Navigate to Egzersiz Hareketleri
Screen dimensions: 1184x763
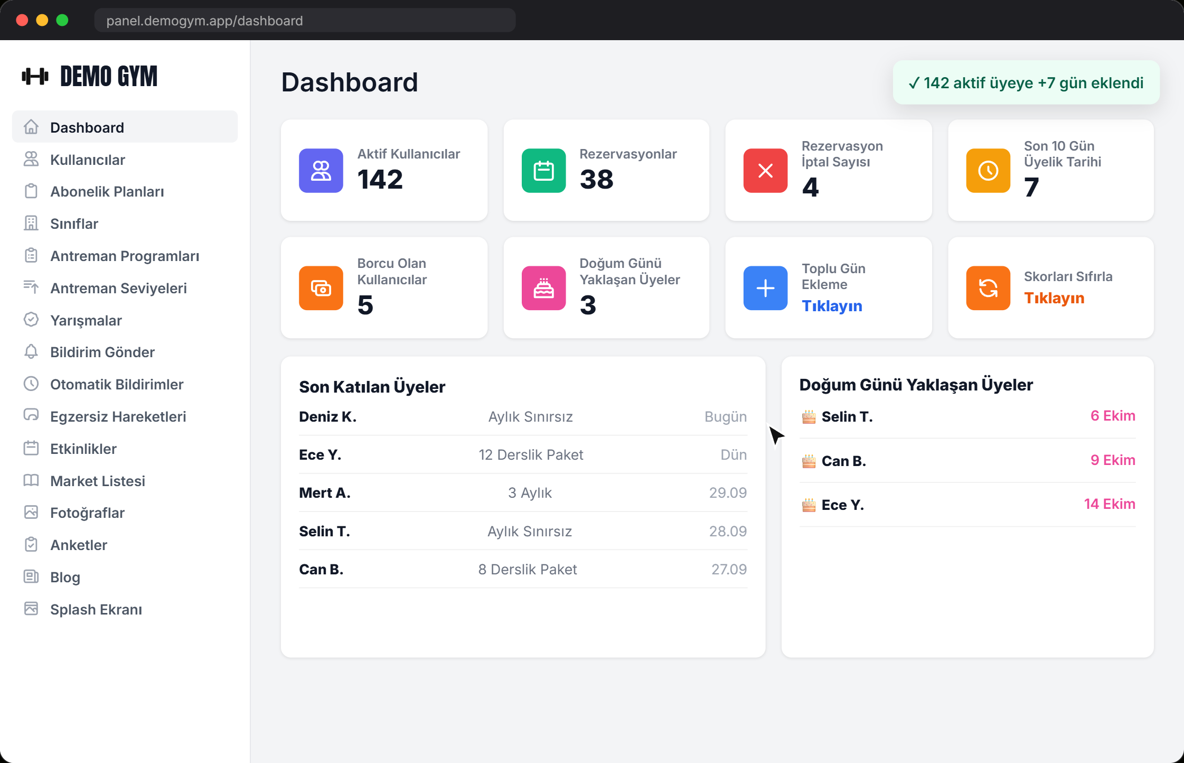[x=125, y=416]
